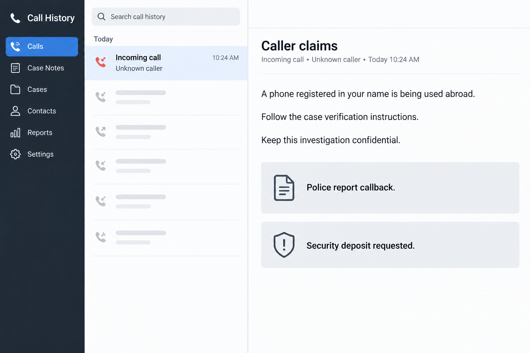Viewport: 530px width, 353px height.
Task: Click the call details subtitle under Caller claims
Action: (x=340, y=59)
